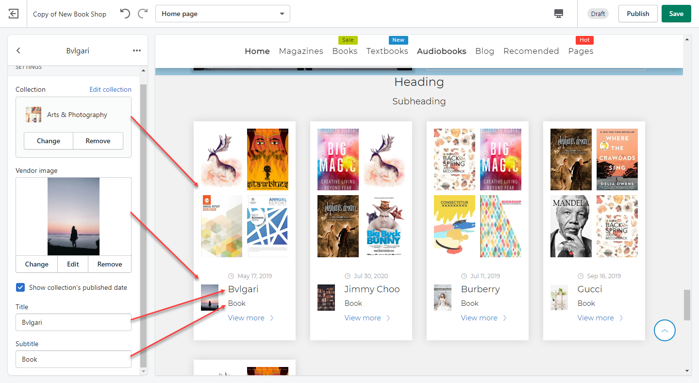Click the exit editor icon
This screenshot has width=699, height=383.
pyautogui.click(x=14, y=14)
